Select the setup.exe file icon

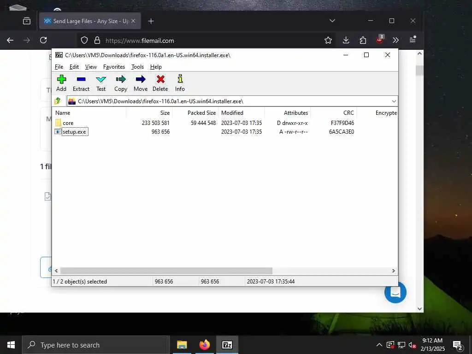(58, 131)
